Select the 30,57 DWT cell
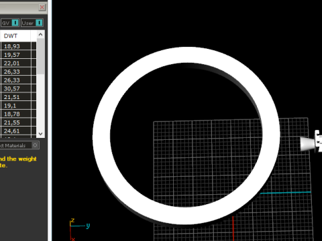Viewport: 322px width, 241px height. coord(16,88)
